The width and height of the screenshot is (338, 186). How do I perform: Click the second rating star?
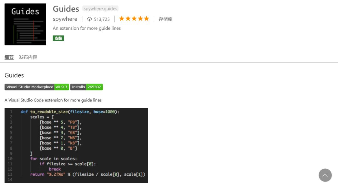128,19
